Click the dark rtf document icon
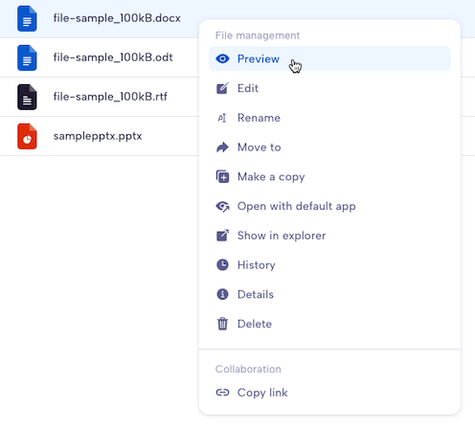The height and width of the screenshot is (429, 475). coord(27,97)
